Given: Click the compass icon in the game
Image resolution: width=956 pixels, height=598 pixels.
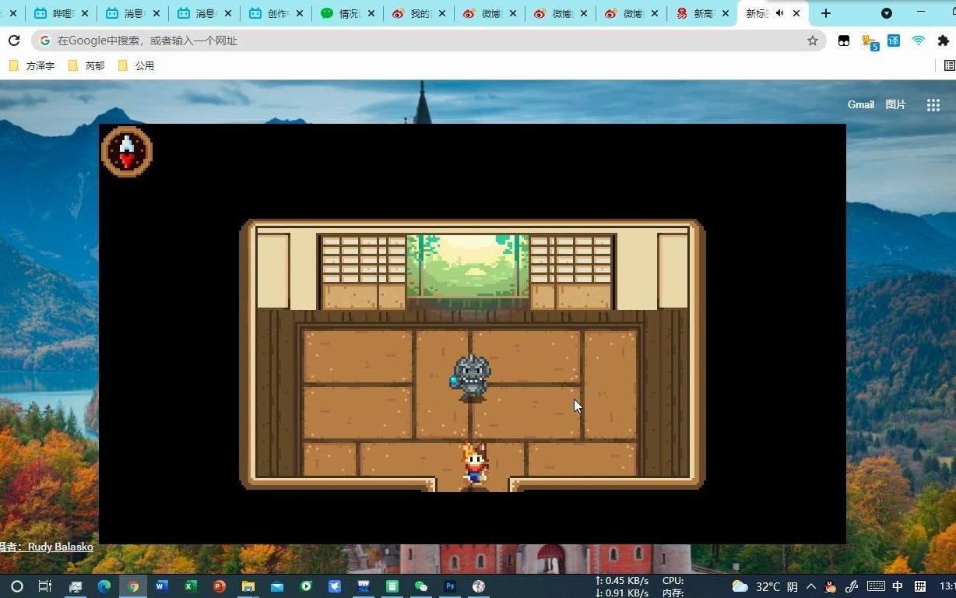Looking at the screenshot, I should (x=127, y=151).
